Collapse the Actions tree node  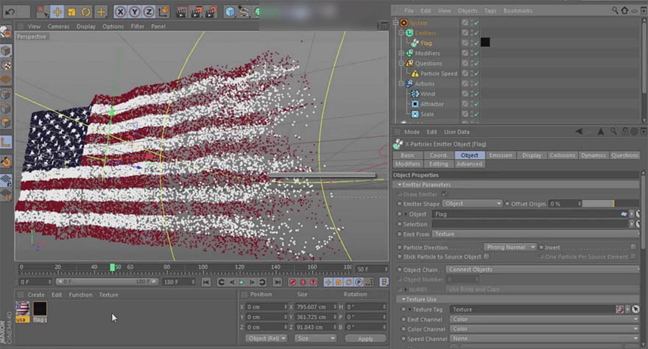coord(401,83)
